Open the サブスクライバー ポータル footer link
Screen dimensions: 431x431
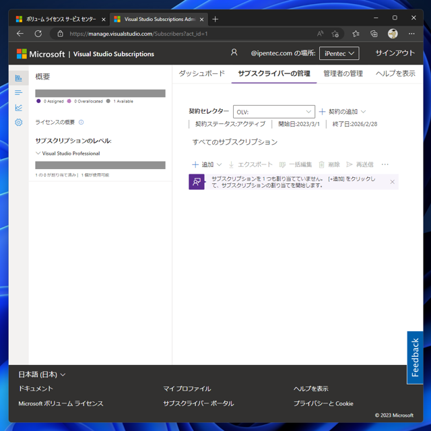(199, 403)
